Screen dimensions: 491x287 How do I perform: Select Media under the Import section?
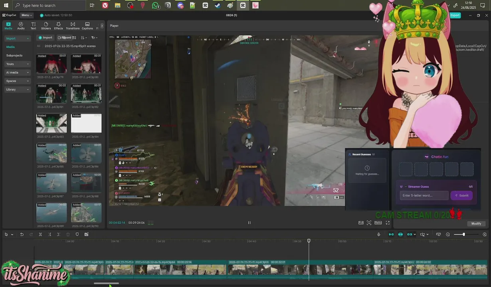click(x=10, y=47)
